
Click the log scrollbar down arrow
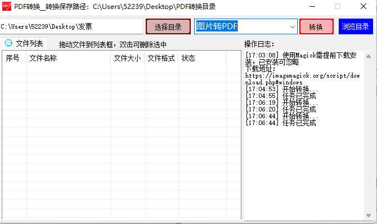(x=369, y=216)
